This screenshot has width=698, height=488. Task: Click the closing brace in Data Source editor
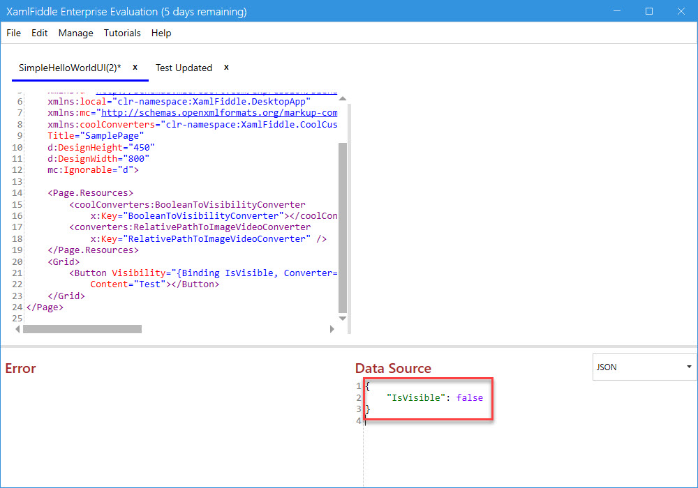point(368,409)
